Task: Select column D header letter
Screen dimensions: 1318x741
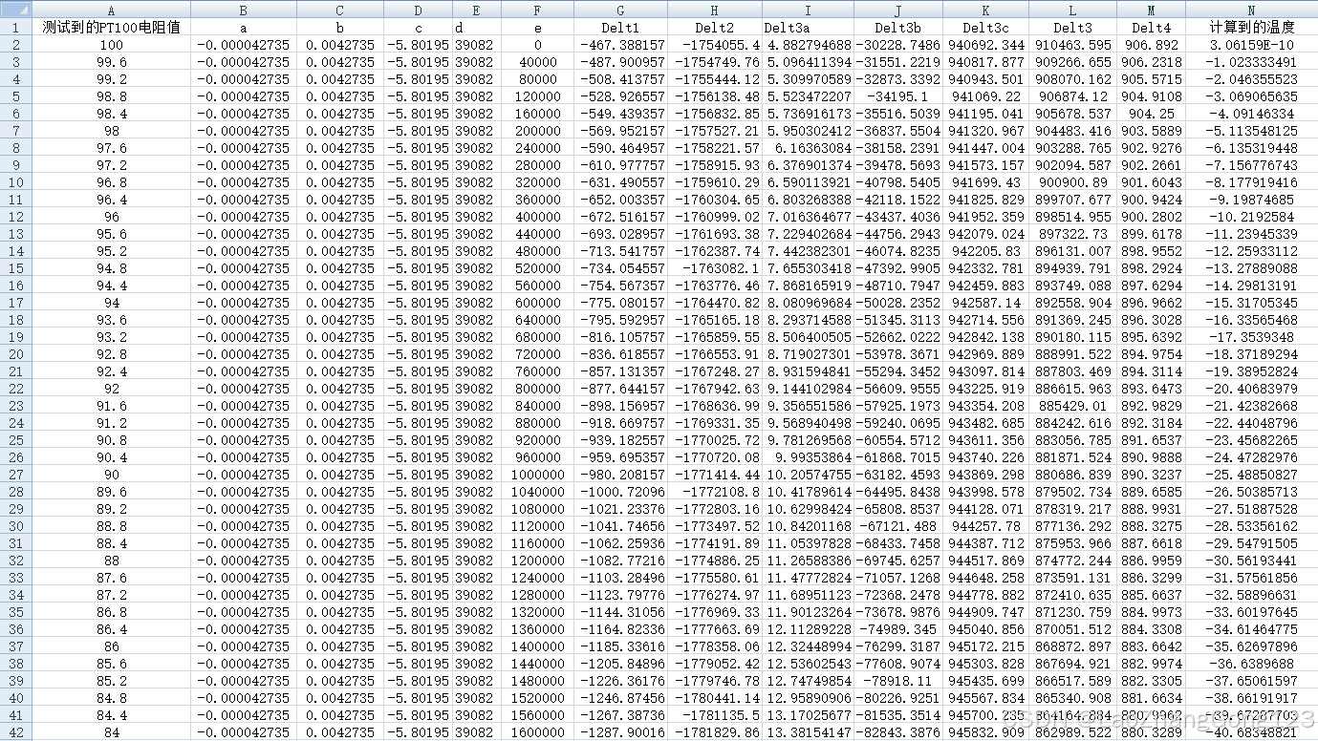Action: click(x=418, y=10)
